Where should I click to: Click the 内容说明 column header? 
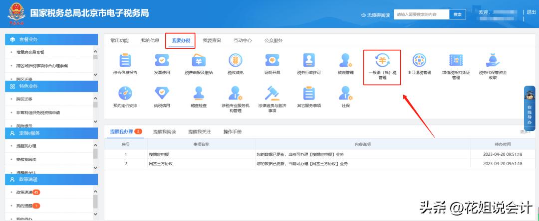pyautogui.click(x=363, y=144)
